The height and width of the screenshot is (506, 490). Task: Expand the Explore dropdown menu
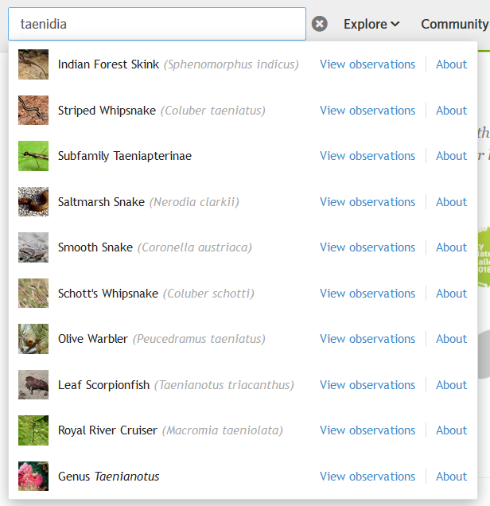[371, 24]
